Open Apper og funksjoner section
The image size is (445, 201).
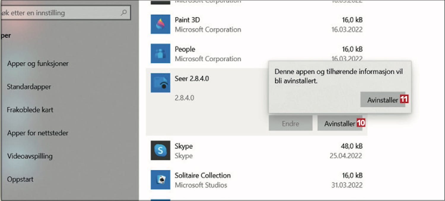(38, 64)
